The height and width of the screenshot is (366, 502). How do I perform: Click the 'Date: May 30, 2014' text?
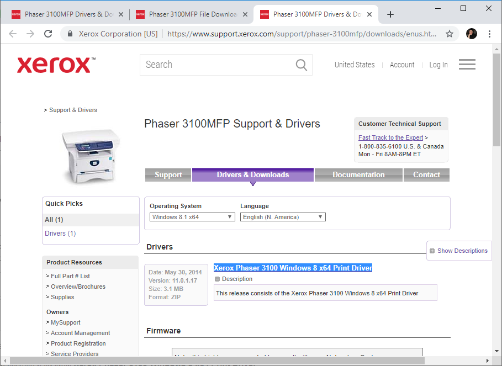175,272
